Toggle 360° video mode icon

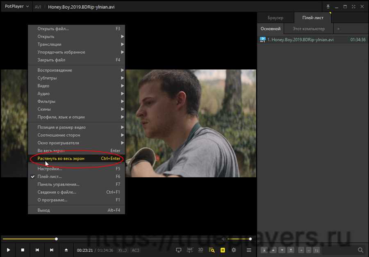[x=190, y=250]
